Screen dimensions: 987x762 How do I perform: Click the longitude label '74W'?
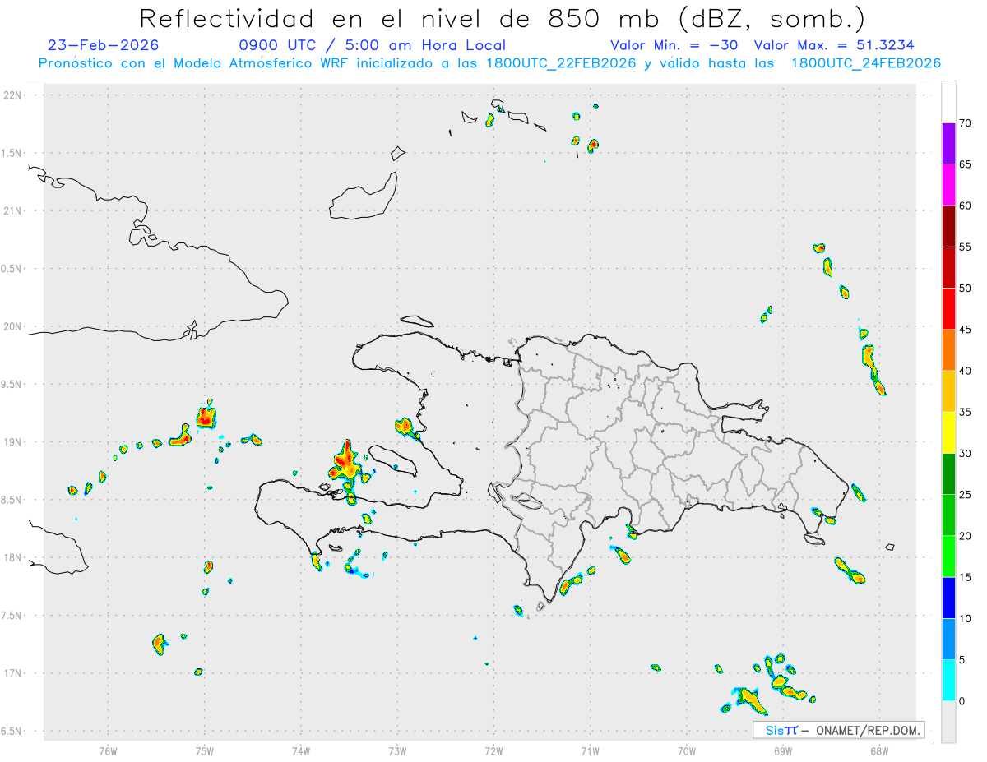[x=301, y=750]
